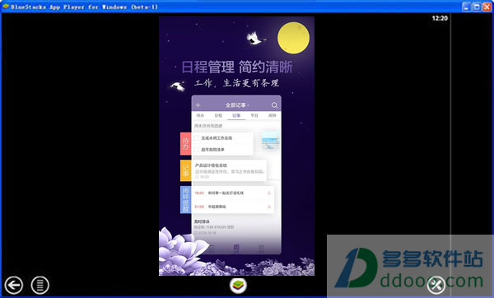Check the 完成本周工作总结 to-do checkbox
Screen dimensions: 494x298
pyautogui.click(x=197, y=138)
